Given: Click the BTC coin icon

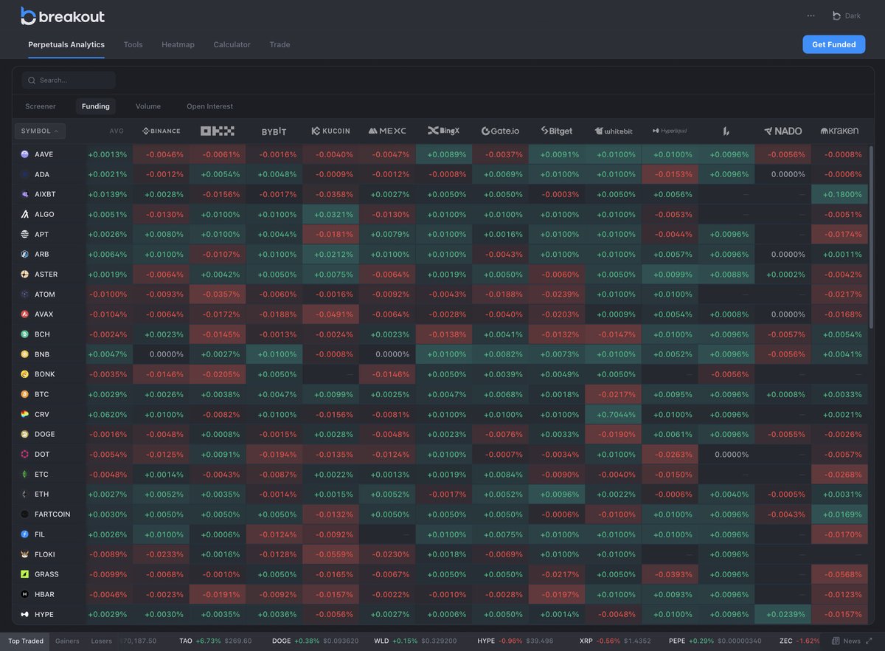Looking at the screenshot, I should pyautogui.click(x=25, y=394).
